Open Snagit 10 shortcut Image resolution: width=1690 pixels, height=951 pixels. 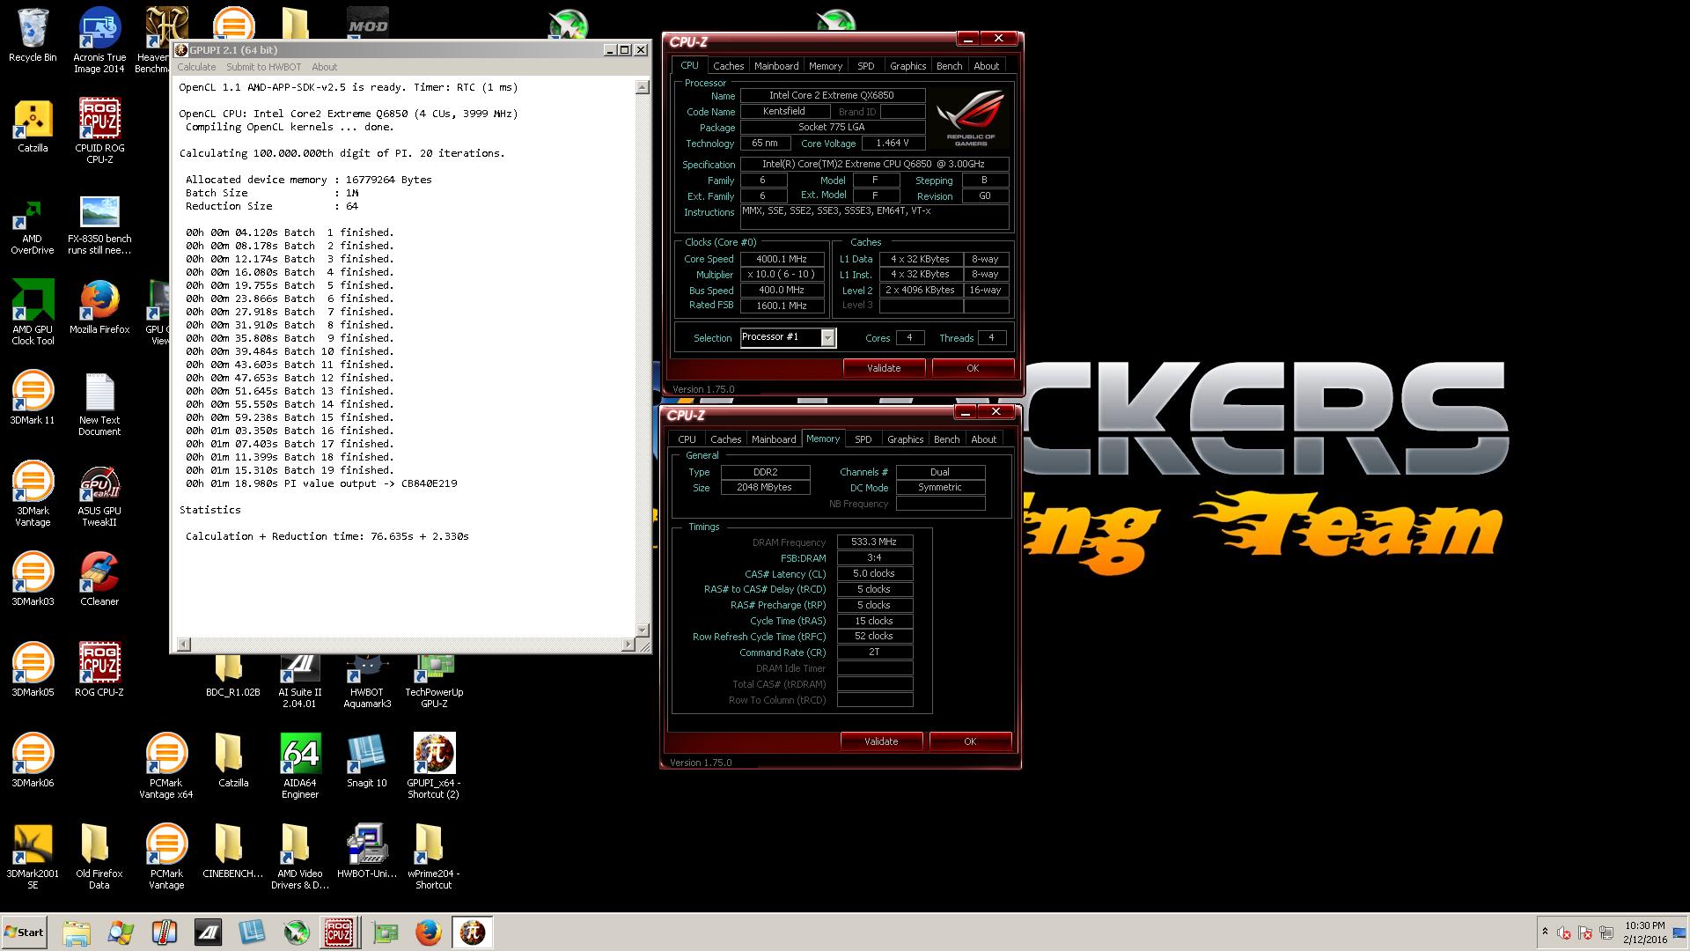(x=367, y=761)
